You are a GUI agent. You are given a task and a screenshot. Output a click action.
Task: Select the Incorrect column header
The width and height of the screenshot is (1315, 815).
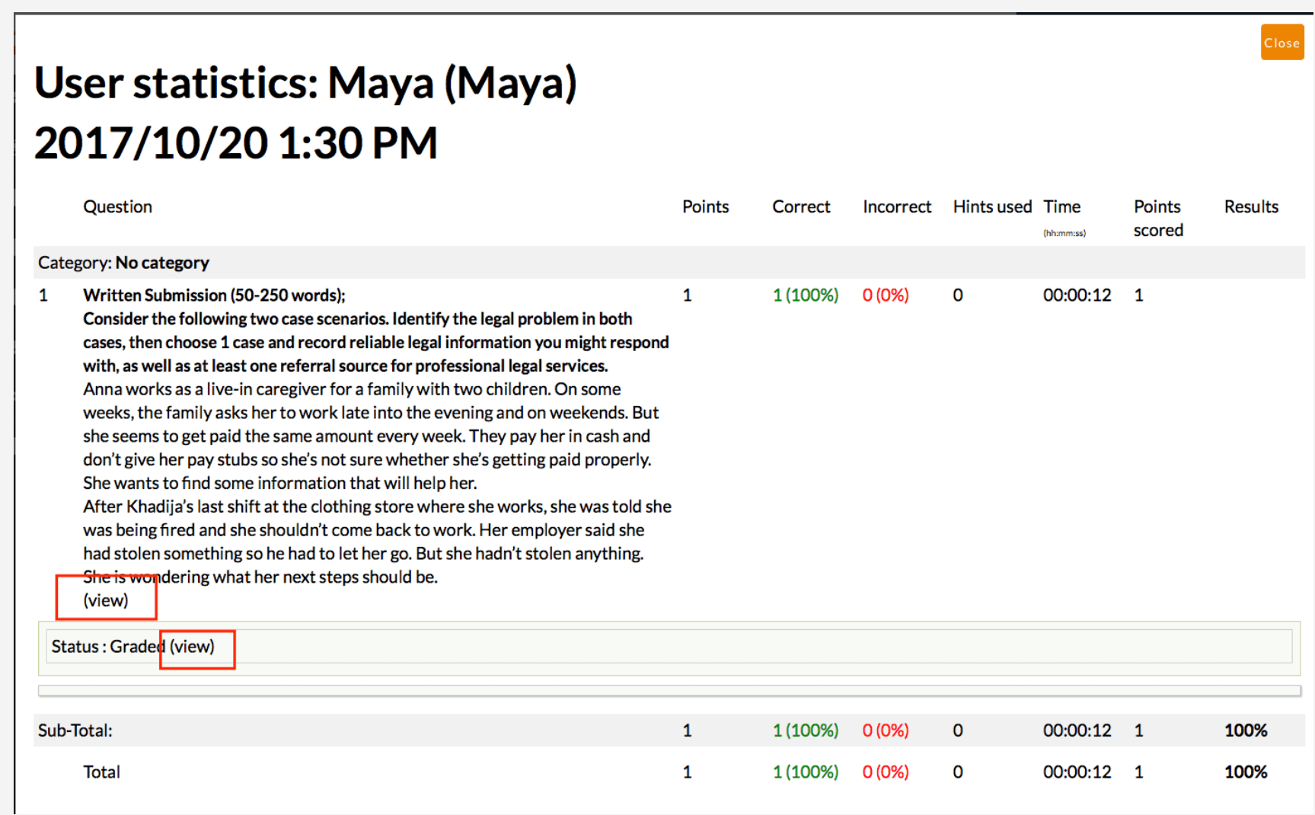pos(896,206)
